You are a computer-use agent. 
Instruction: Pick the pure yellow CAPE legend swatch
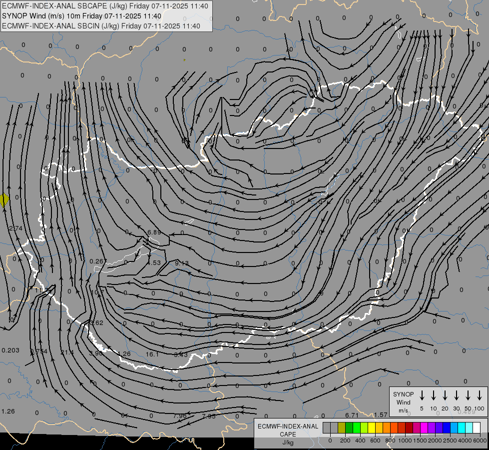pos(372,427)
